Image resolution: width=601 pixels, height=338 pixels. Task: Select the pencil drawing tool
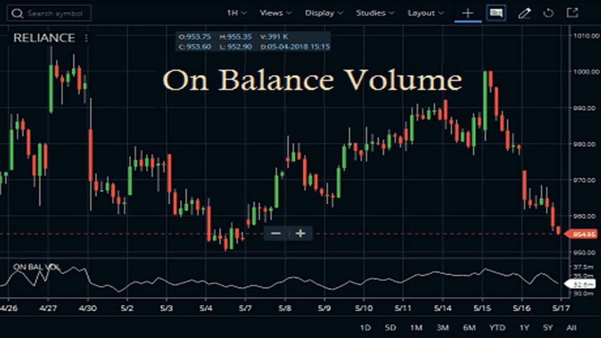click(524, 13)
